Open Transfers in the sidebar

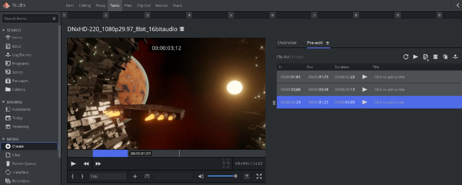(x=20, y=172)
